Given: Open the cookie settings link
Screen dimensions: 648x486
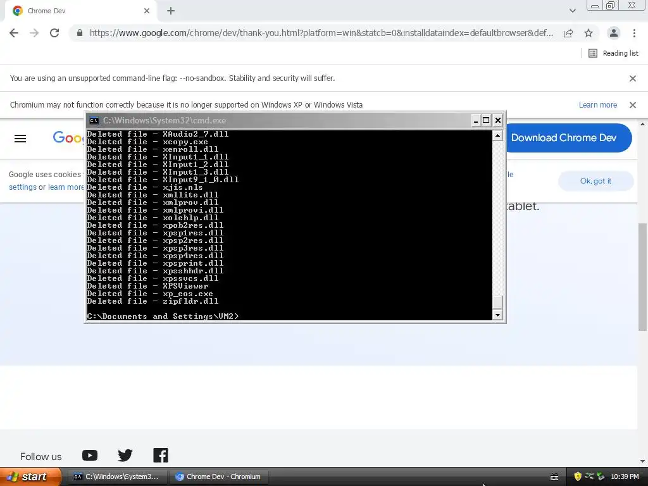Looking at the screenshot, I should [23, 187].
